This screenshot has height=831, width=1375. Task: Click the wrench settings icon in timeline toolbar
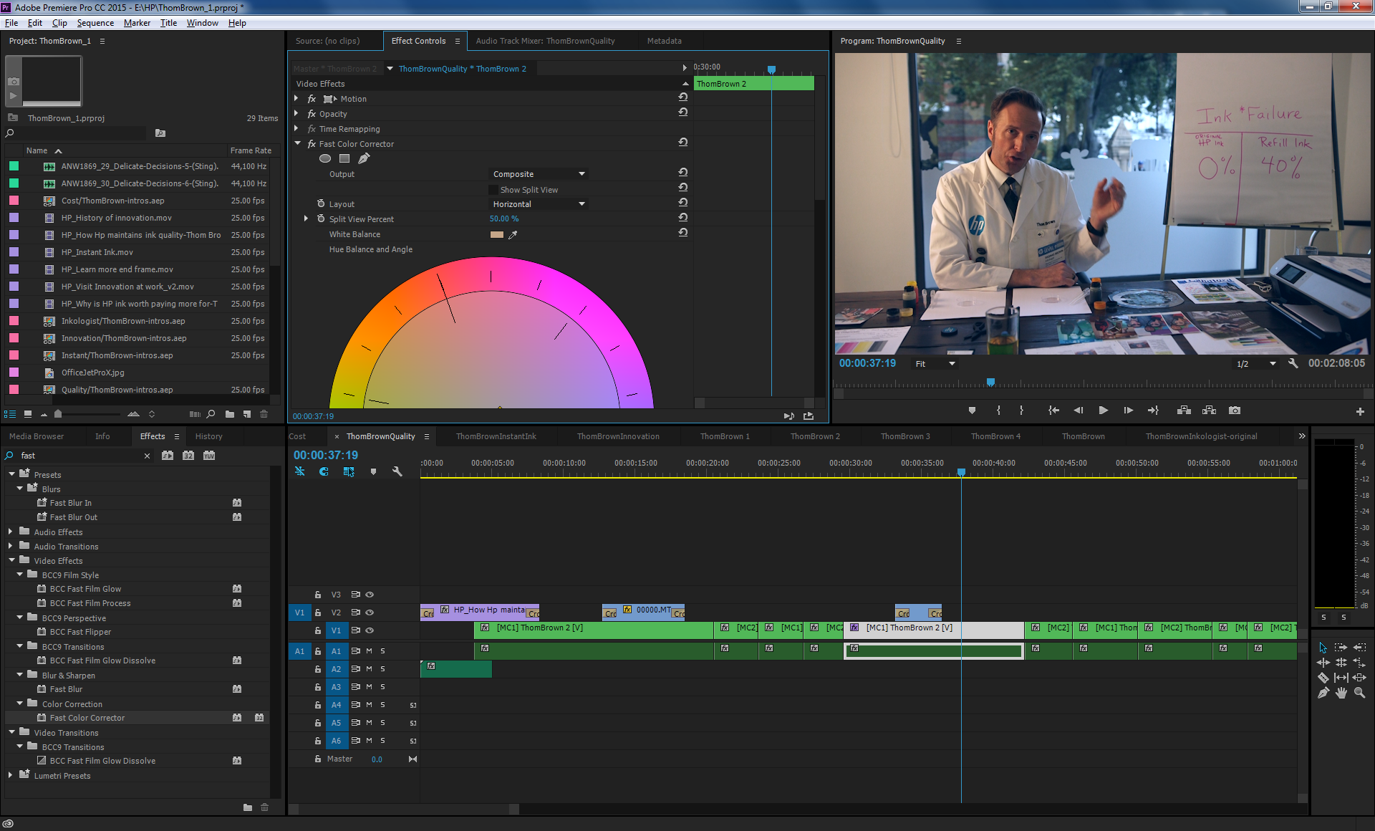[x=397, y=471]
